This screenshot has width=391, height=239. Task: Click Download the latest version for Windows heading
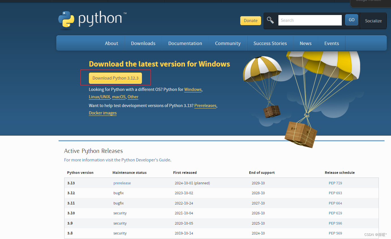[159, 64]
